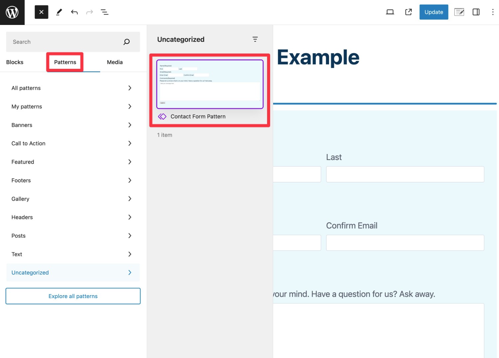Open the three-dot Options menu
Screen dimensions: 499x358
click(492, 12)
